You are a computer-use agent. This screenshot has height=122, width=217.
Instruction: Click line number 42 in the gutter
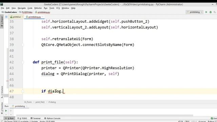point(12,62)
